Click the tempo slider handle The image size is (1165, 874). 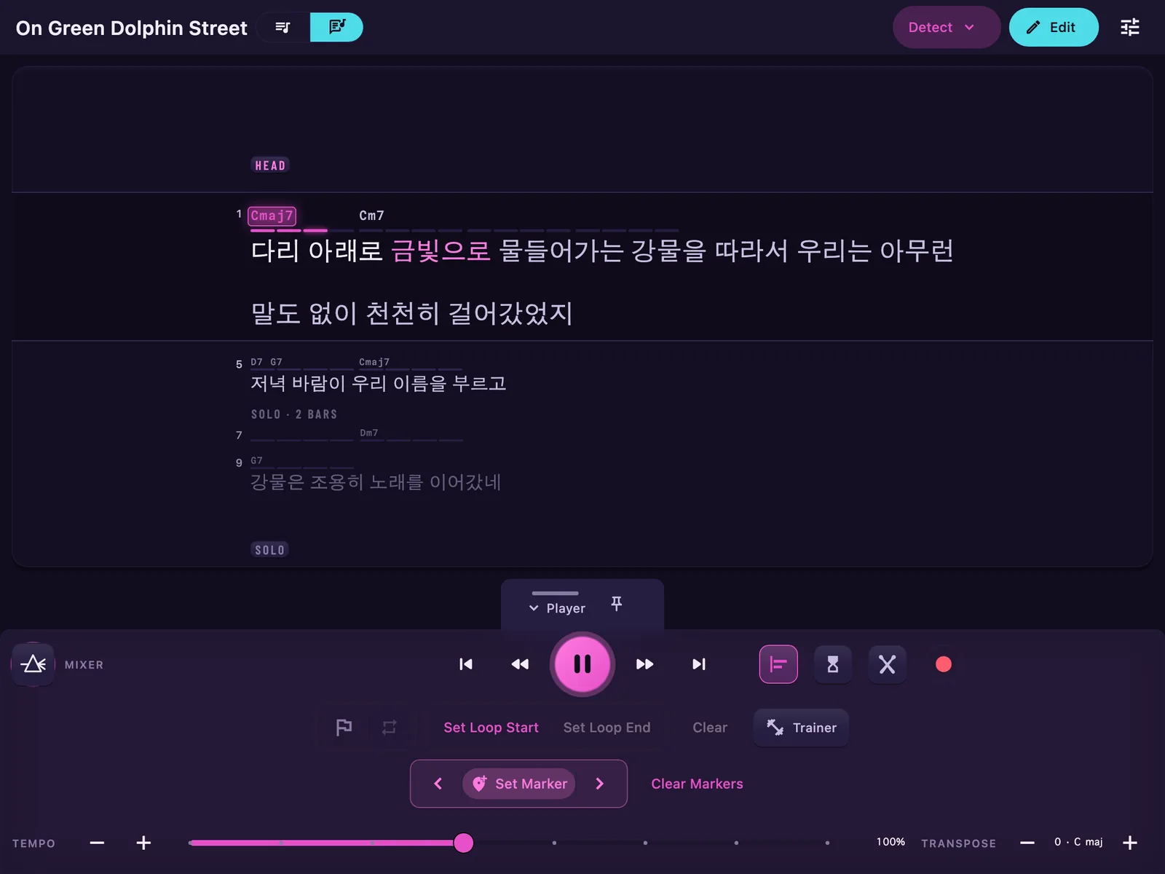464,843
